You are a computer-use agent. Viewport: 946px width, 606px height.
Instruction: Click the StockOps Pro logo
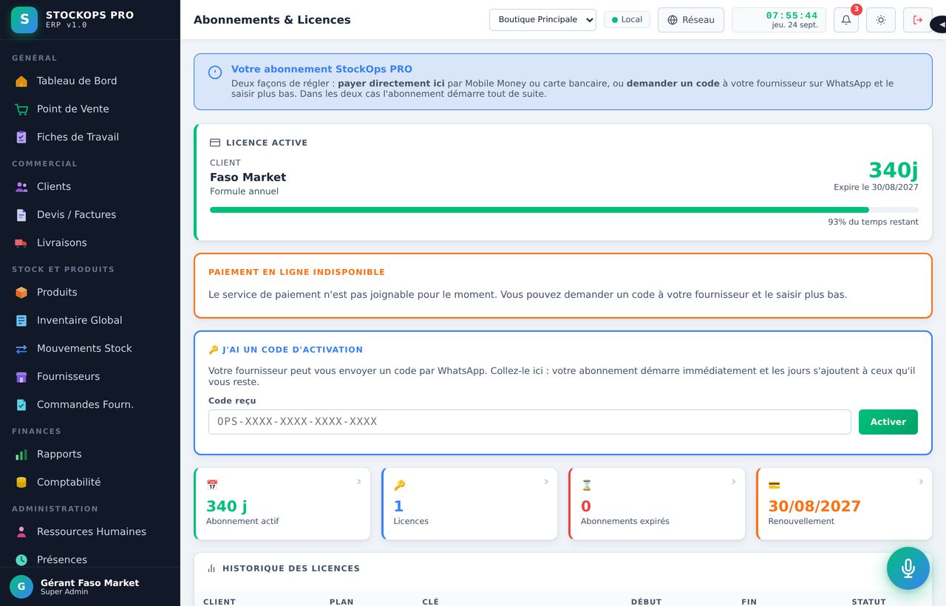(x=24, y=20)
